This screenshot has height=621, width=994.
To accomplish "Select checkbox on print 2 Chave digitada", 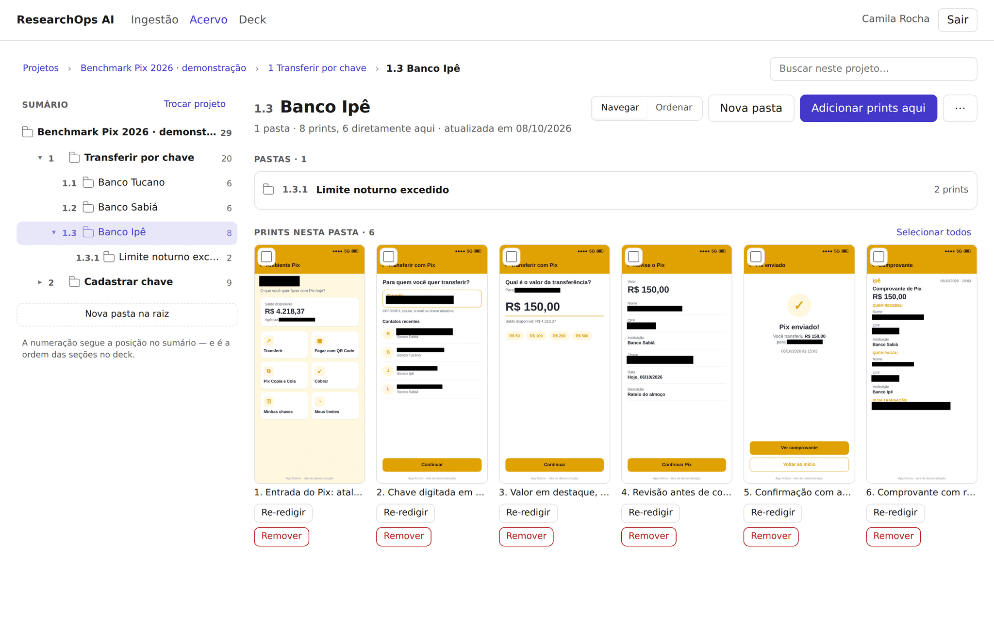I will tap(389, 256).
